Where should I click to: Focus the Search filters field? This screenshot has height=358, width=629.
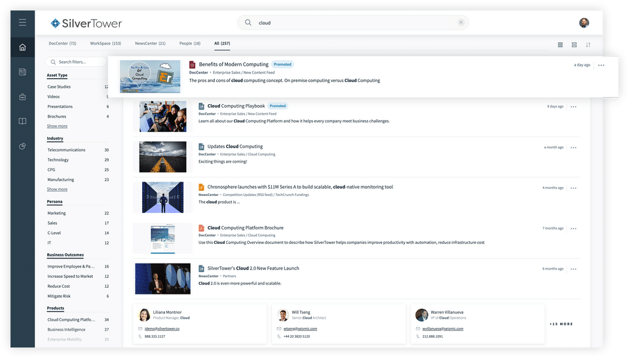click(x=76, y=62)
